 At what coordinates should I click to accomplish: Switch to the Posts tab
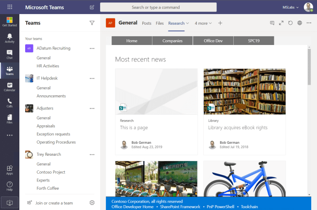[x=147, y=23]
